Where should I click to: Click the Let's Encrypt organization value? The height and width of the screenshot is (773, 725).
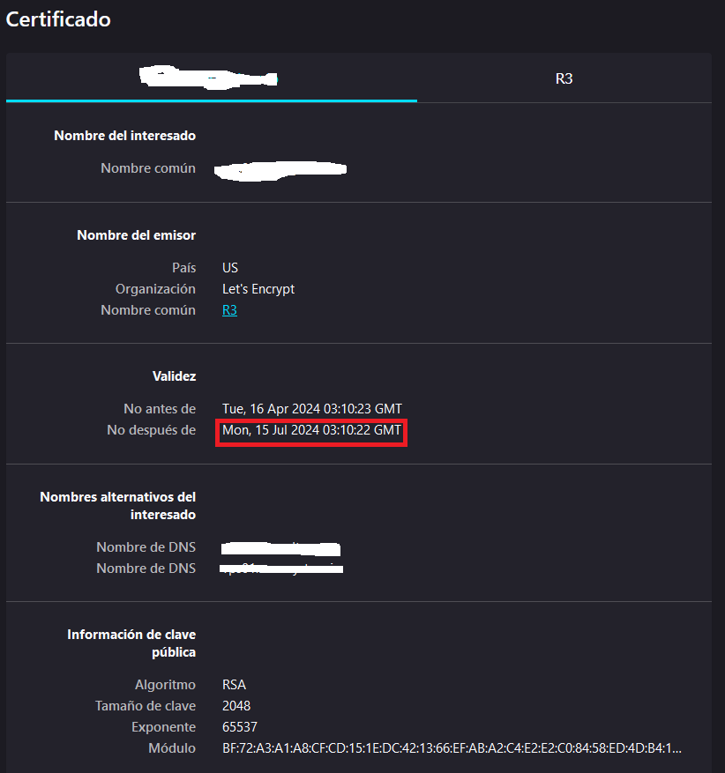coord(258,289)
